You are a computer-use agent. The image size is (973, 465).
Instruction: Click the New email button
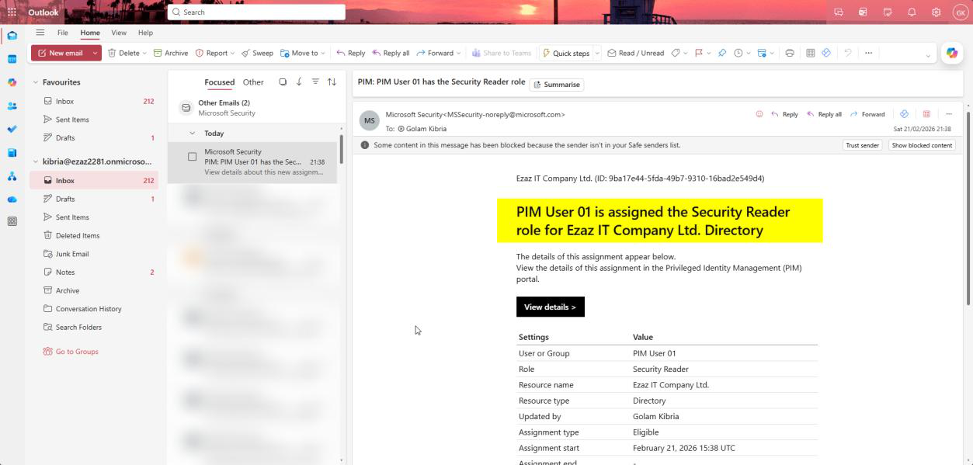61,53
